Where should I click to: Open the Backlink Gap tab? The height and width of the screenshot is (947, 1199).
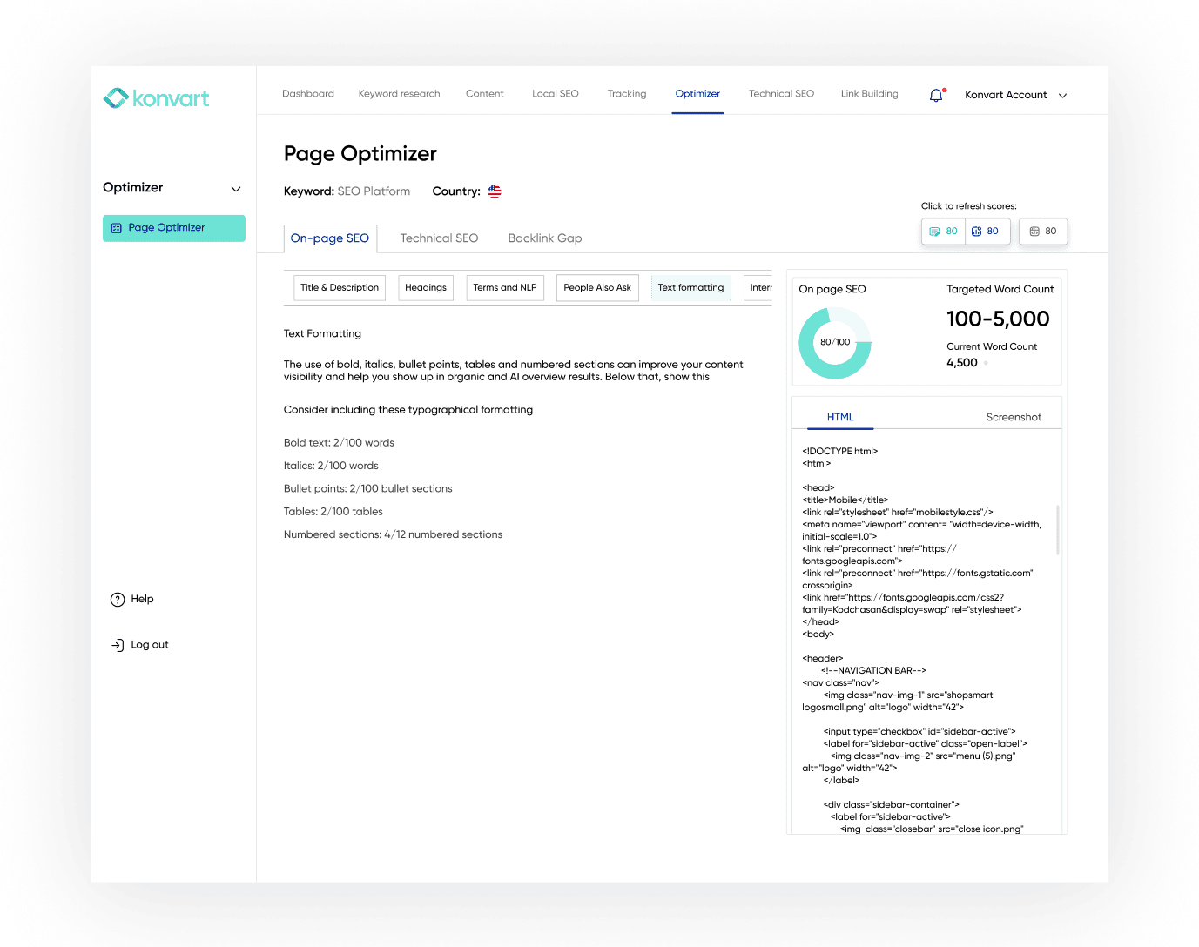coord(544,238)
